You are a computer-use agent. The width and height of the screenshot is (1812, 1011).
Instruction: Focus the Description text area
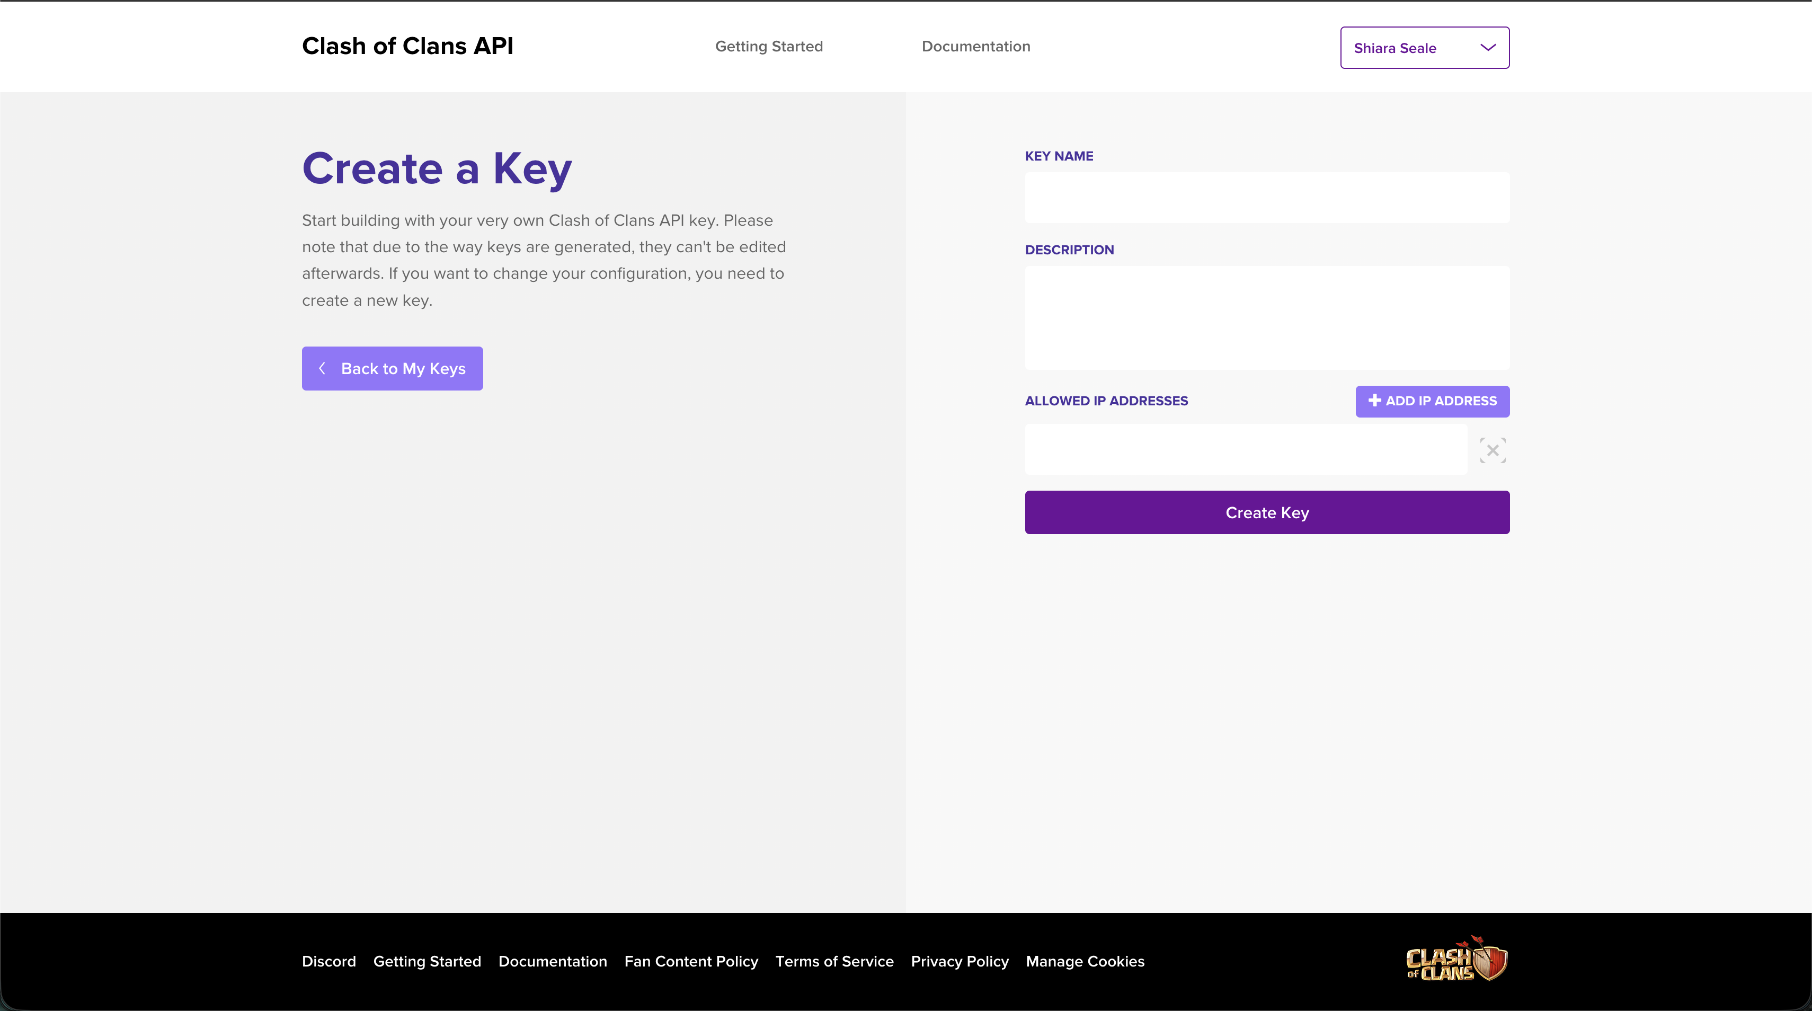[x=1267, y=318]
